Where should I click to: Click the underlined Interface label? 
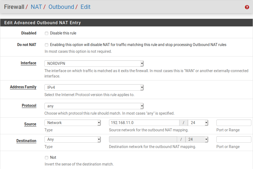pos(28,63)
